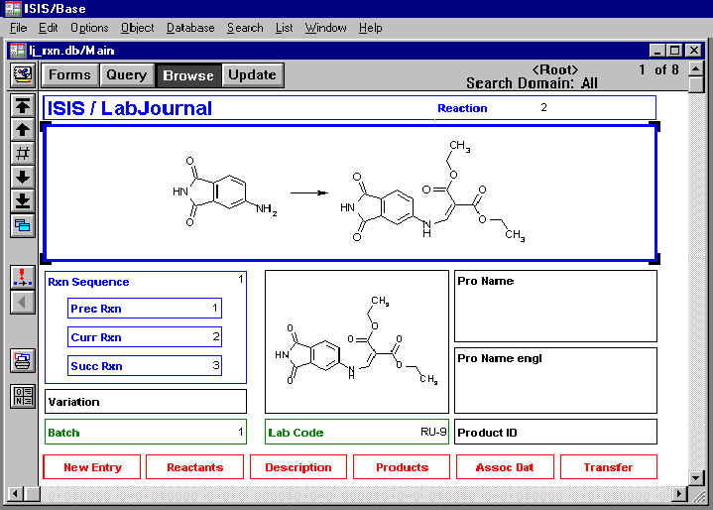
Task: Click the go-to record number (#) icon
Action: (x=22, y=153)
